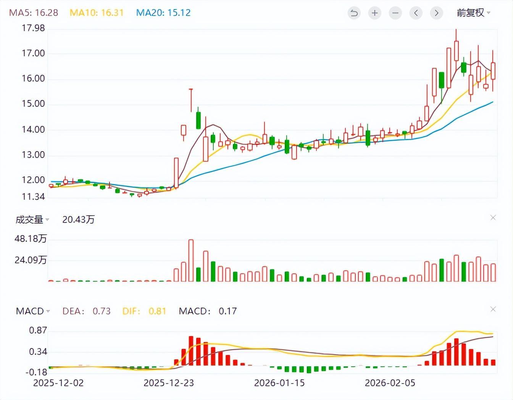Select the tallest volume bar in 成交量
Image resolution: width=513 pixels, height=400 pixels.
tap(191, 260)
